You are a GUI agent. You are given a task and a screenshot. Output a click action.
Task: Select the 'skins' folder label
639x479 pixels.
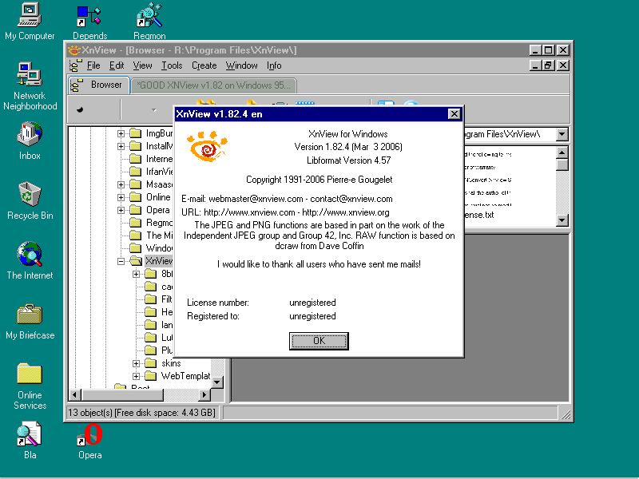click(x=171, y=363)
